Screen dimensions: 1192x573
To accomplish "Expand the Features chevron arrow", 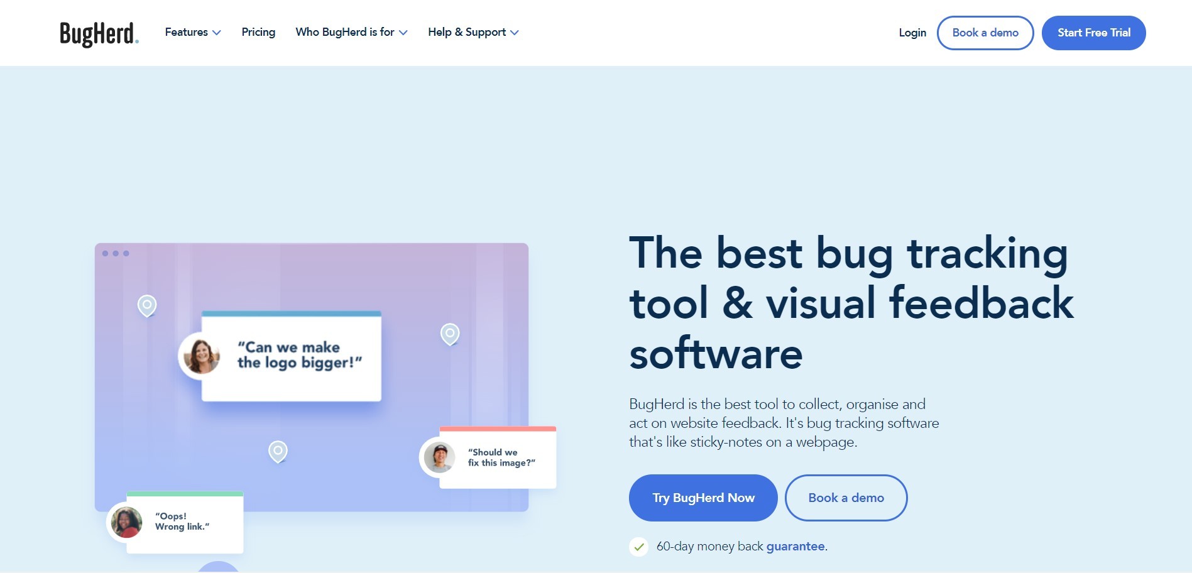I will pos(217,33).
